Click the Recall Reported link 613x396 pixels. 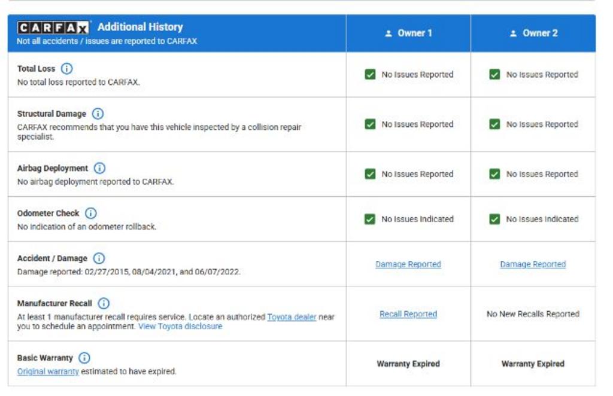(x=408, y=314)
